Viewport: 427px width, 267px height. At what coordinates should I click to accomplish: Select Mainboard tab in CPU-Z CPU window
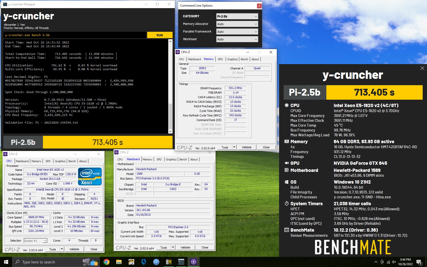tap(22, 161)
